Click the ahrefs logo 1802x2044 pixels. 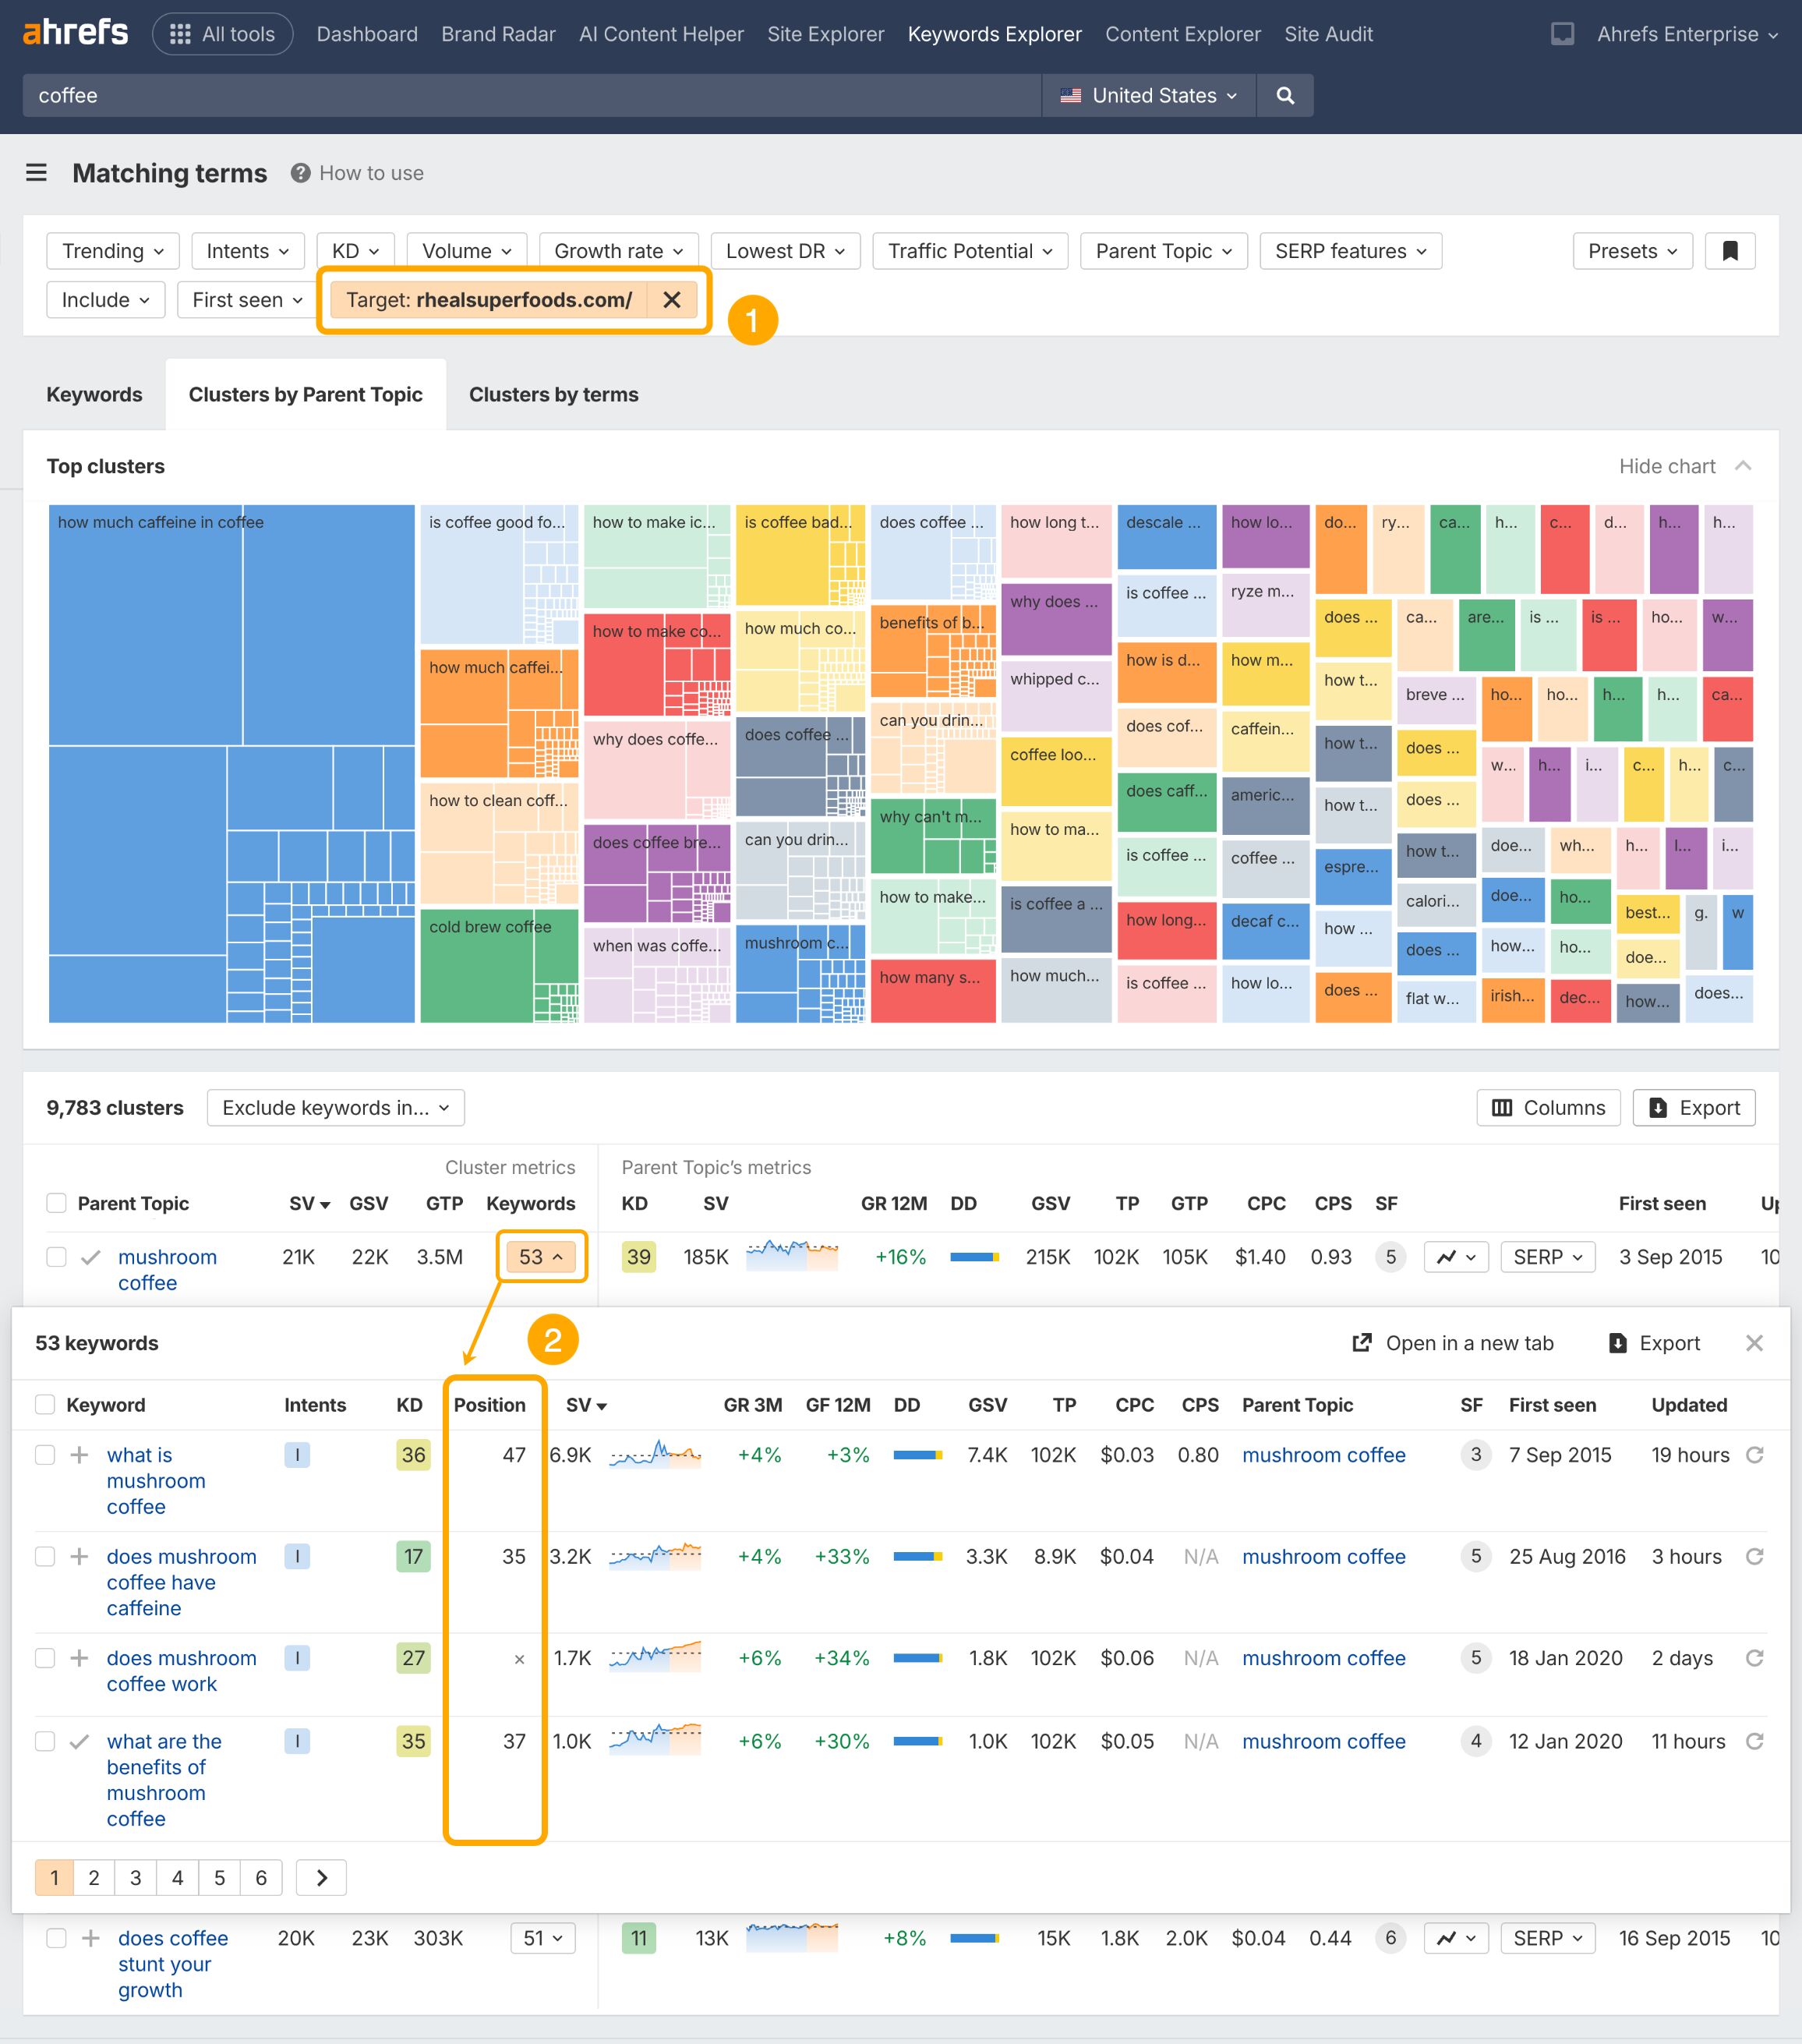pos(75,32)
